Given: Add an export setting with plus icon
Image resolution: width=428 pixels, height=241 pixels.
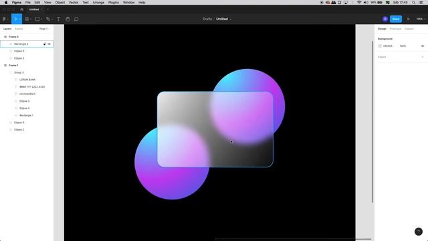Looking at the screenshot, I should coord(422,57).
